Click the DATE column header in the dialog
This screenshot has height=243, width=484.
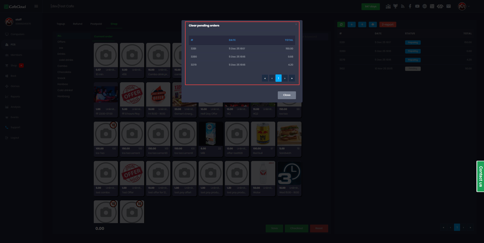tap(232, 40)
